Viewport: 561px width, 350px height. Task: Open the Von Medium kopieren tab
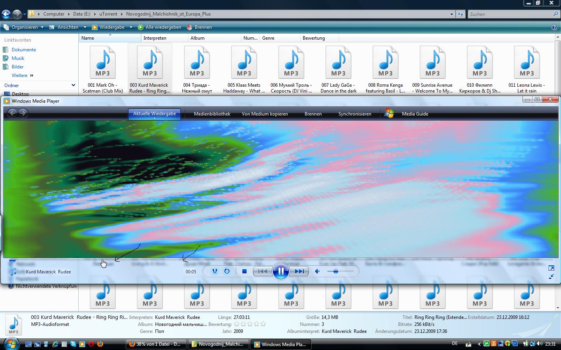click(x=265, y=114)
